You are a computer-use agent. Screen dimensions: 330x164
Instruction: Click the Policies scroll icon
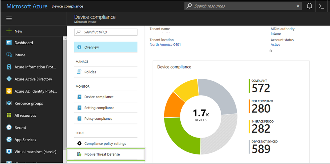click(79, 72)
